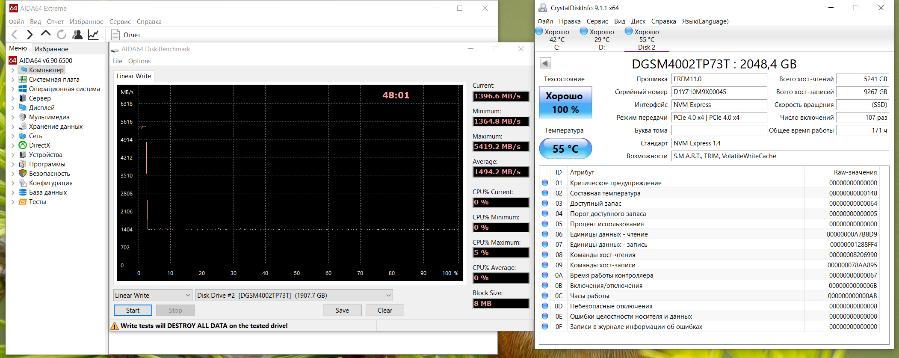Viewport: 899px width, 358px height.
Task: Expand the Хранение данных node
Action: tap(13, 127)
